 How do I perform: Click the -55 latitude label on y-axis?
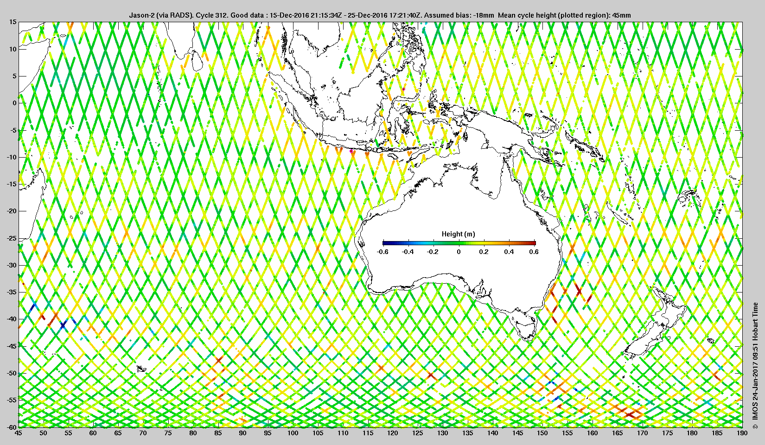click(12, 400)
